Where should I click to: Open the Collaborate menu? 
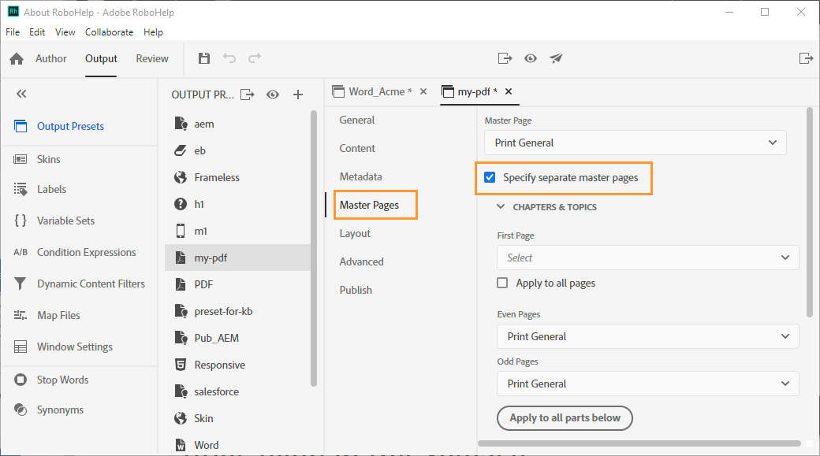click(x=109, y=32)
